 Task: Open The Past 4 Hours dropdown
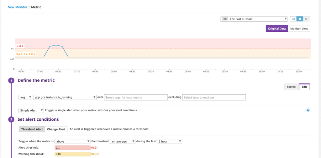click(254, 19)
